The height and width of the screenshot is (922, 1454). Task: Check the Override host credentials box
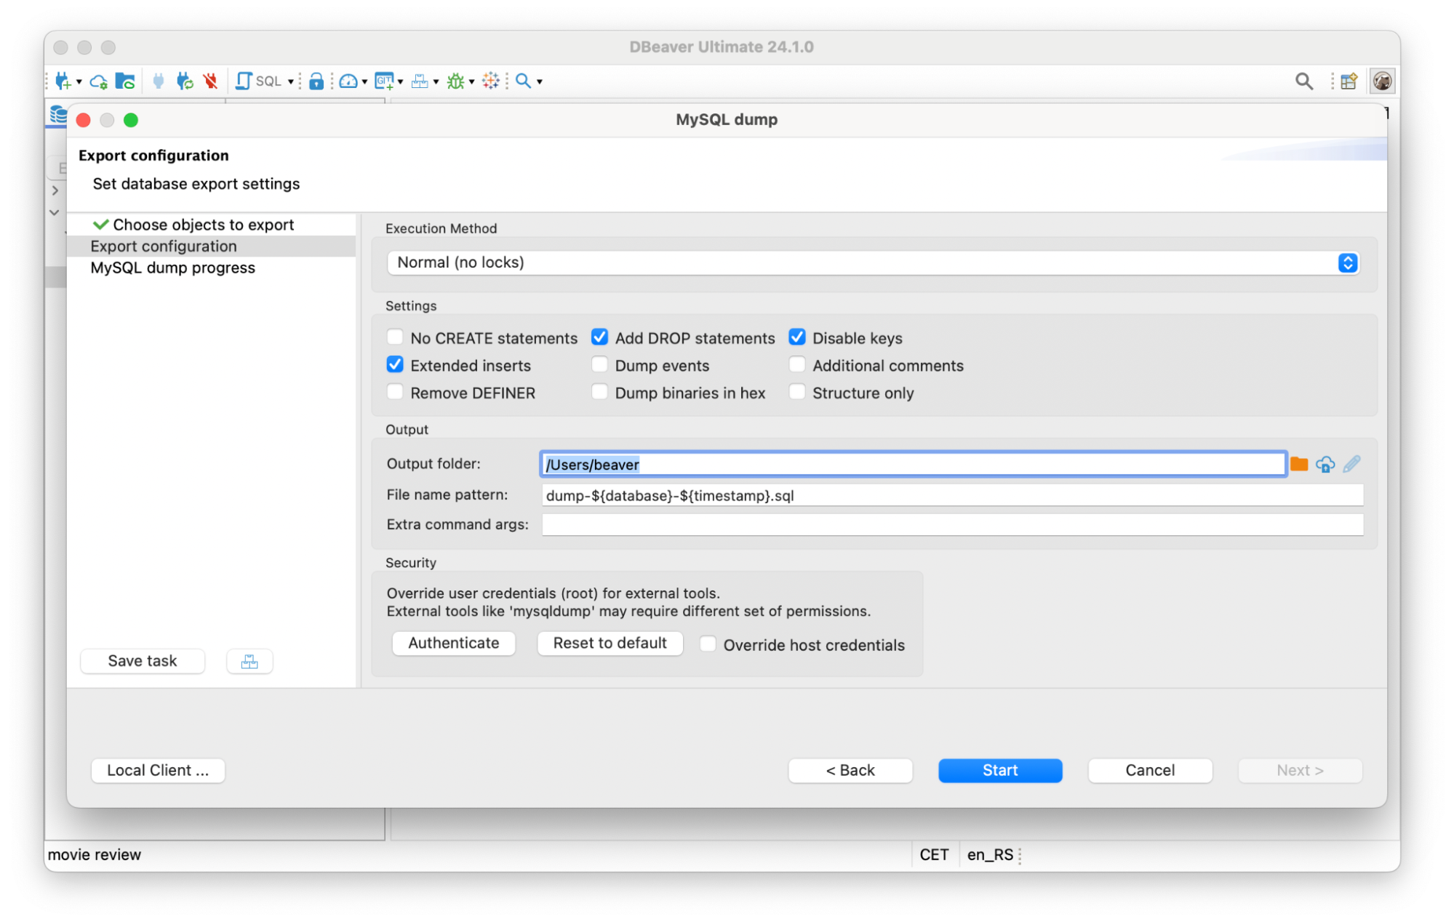pos(707,644)
